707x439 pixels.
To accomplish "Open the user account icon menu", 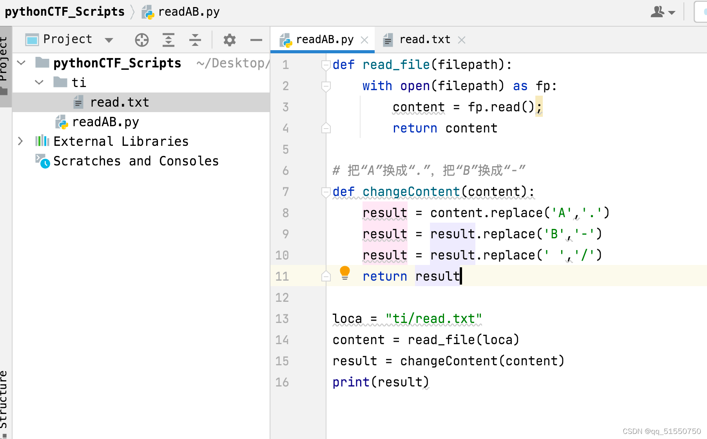I will click(x=662, y=12).
